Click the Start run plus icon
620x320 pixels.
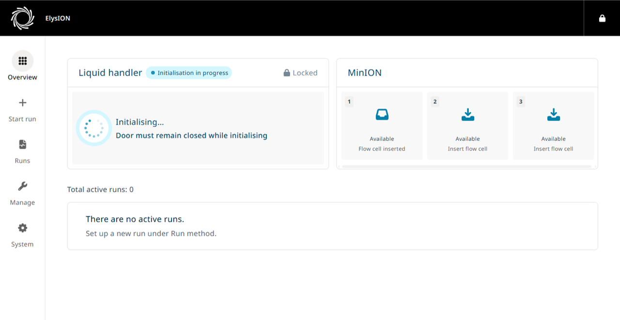tap(22, 103)
